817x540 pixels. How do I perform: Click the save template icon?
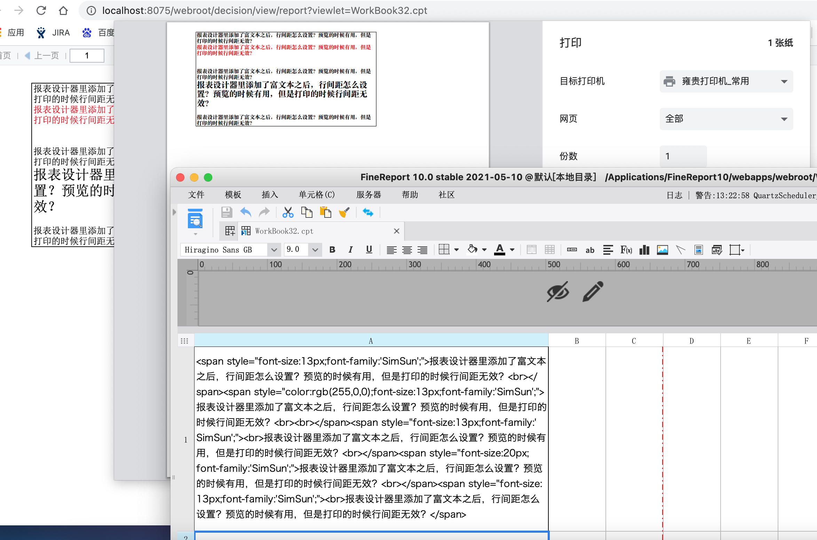(227, 212)
